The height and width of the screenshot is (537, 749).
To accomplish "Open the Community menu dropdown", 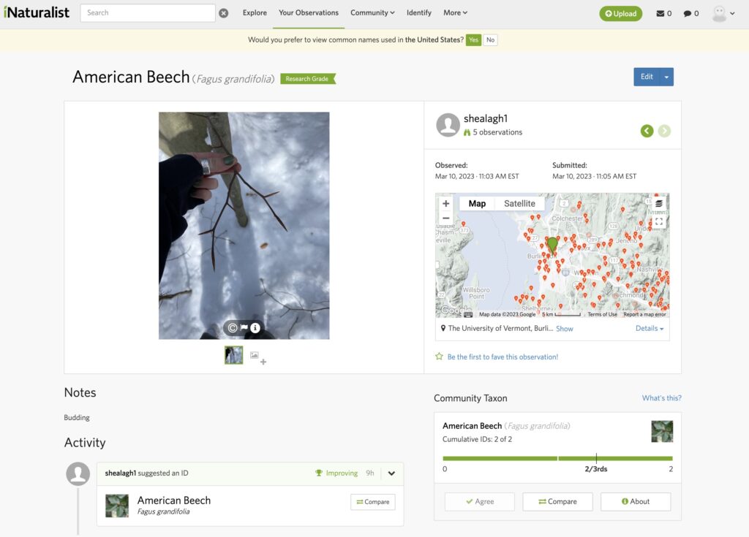I will pos(372,12).
